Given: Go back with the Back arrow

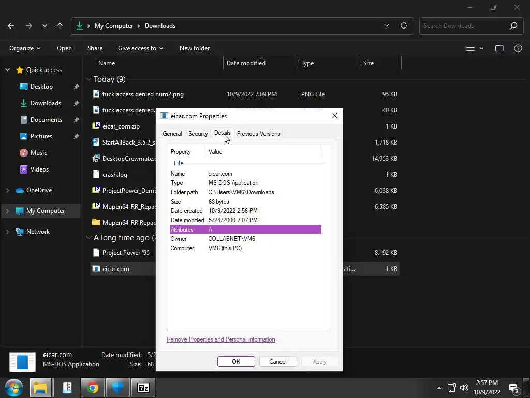Looking at the screenshot, I should click(x=11, y=26).
